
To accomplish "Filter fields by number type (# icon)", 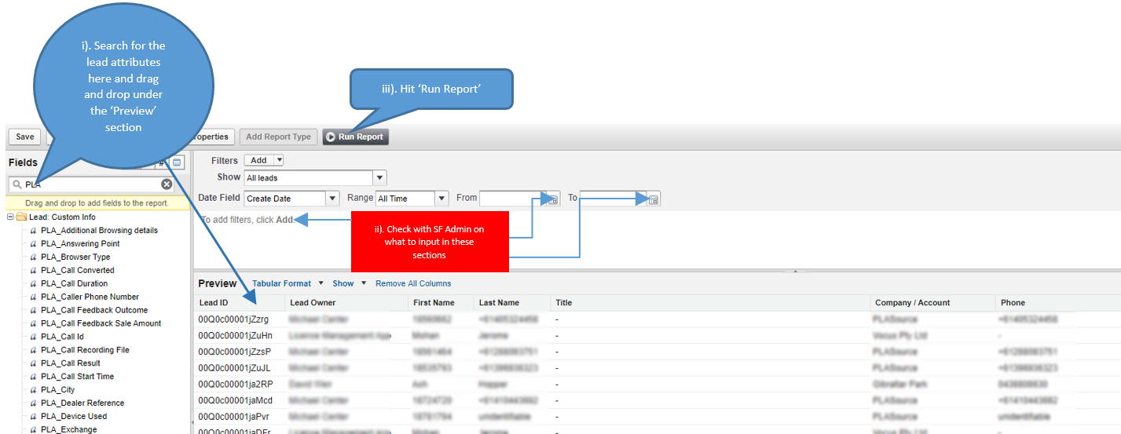I will point(161,162).
